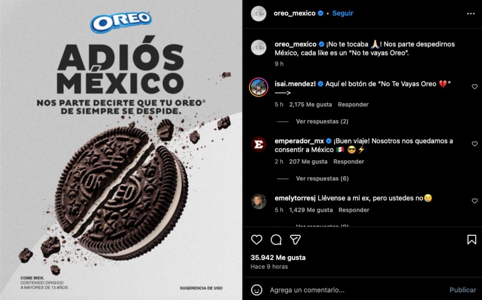482x300 pixels.
Task: Open the oreo_mexico profile picture in header
Action: 259,14
